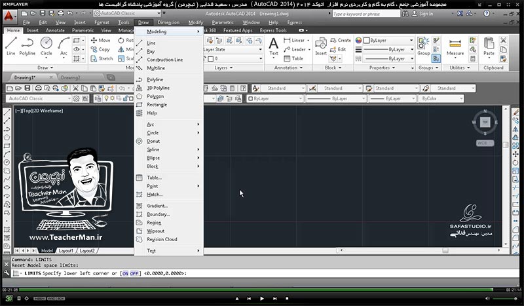Screen dimensions: 524x306
Task: Switch to the Annotate ribbon tab
Action: (55, 30)
